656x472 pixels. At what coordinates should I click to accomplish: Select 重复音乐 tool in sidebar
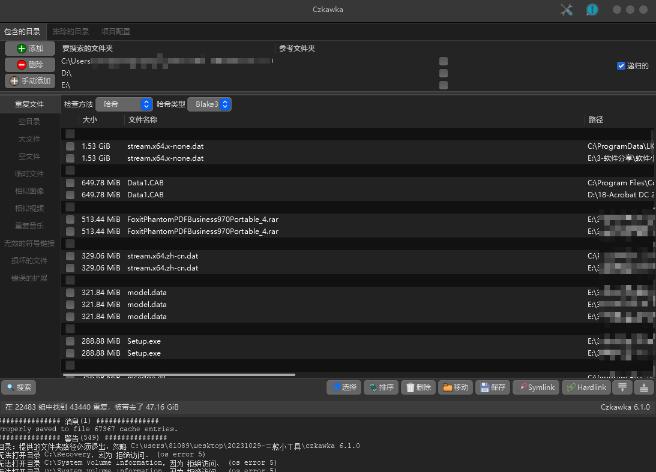pos(29,226)
